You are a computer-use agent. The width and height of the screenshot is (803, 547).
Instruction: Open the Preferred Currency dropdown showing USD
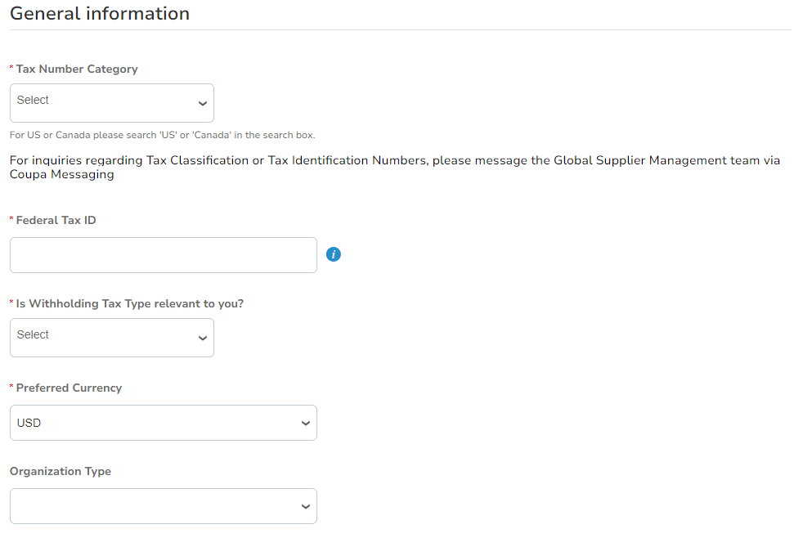coord(163,423)
